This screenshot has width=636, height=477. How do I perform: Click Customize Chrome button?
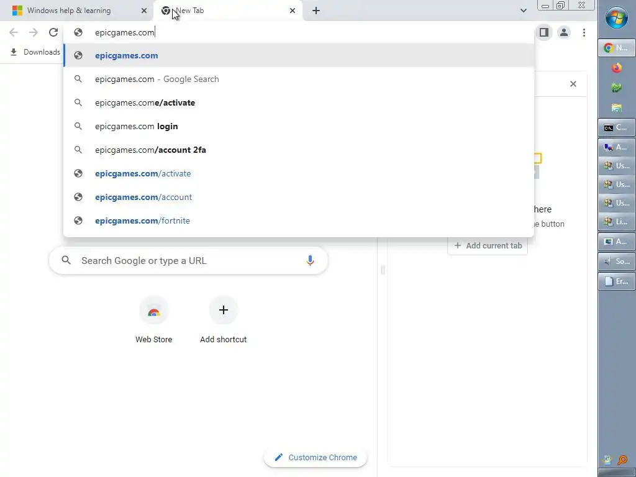click(316, 458)
